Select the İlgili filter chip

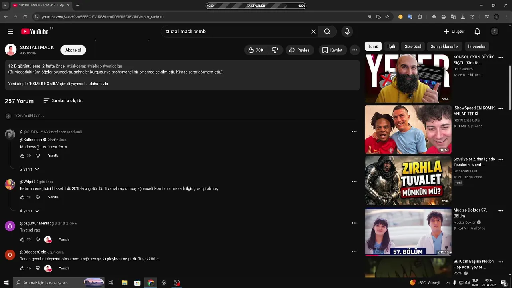(391, 46)
